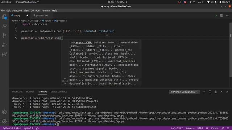Place cursor on import subprocess line

(34, 24)
